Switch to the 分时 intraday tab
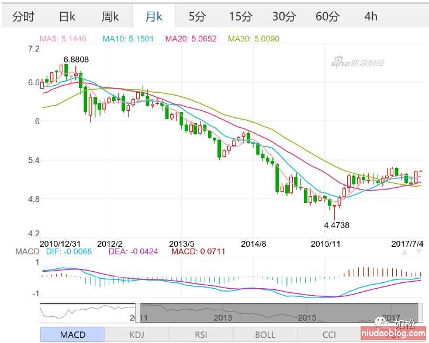The image size is (429, 343). click(x=23, y=17)
